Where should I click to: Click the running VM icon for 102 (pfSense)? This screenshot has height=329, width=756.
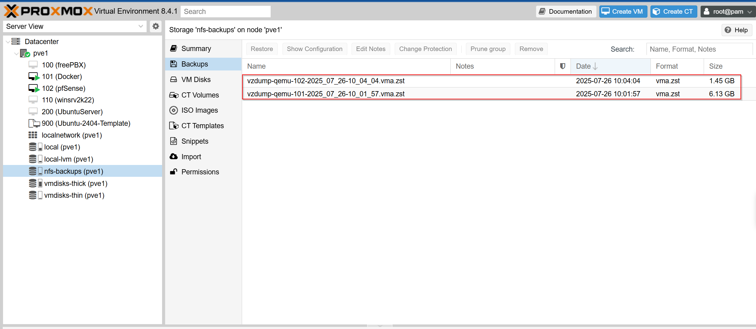tap(34, 88)
